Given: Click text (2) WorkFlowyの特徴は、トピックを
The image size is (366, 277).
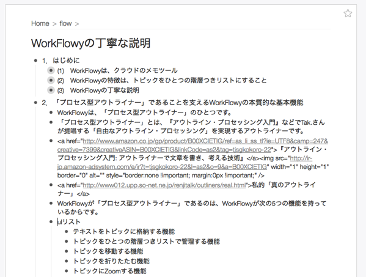Looking at the screenshot, I should (x=162, y=80).
